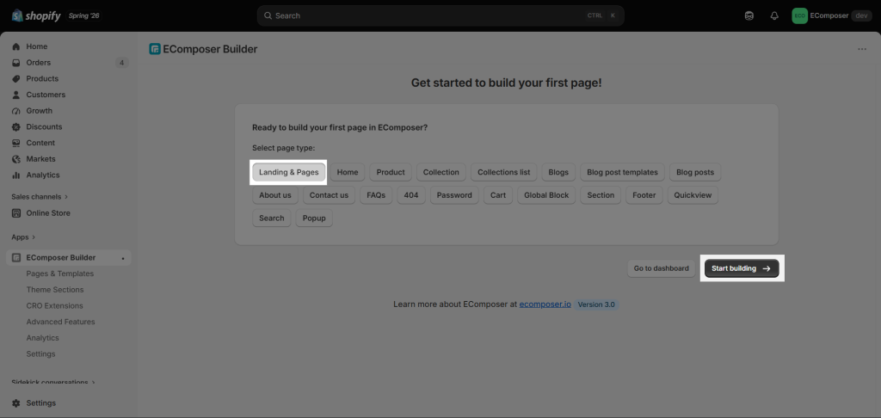Click the Markets globe icon
Viewport: 881px width, 418px height.
(x=15, y=159)
